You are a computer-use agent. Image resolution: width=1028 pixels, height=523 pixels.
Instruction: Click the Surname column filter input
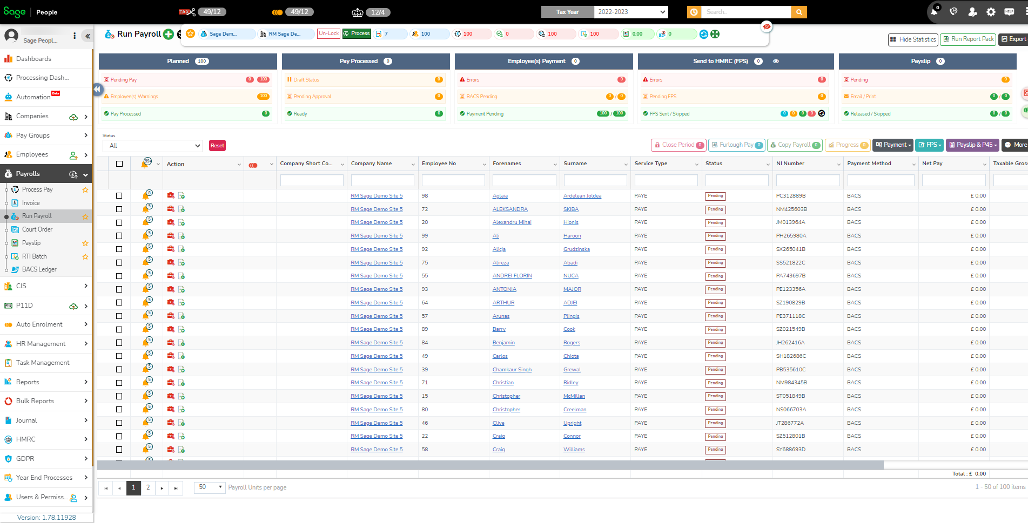595,180
